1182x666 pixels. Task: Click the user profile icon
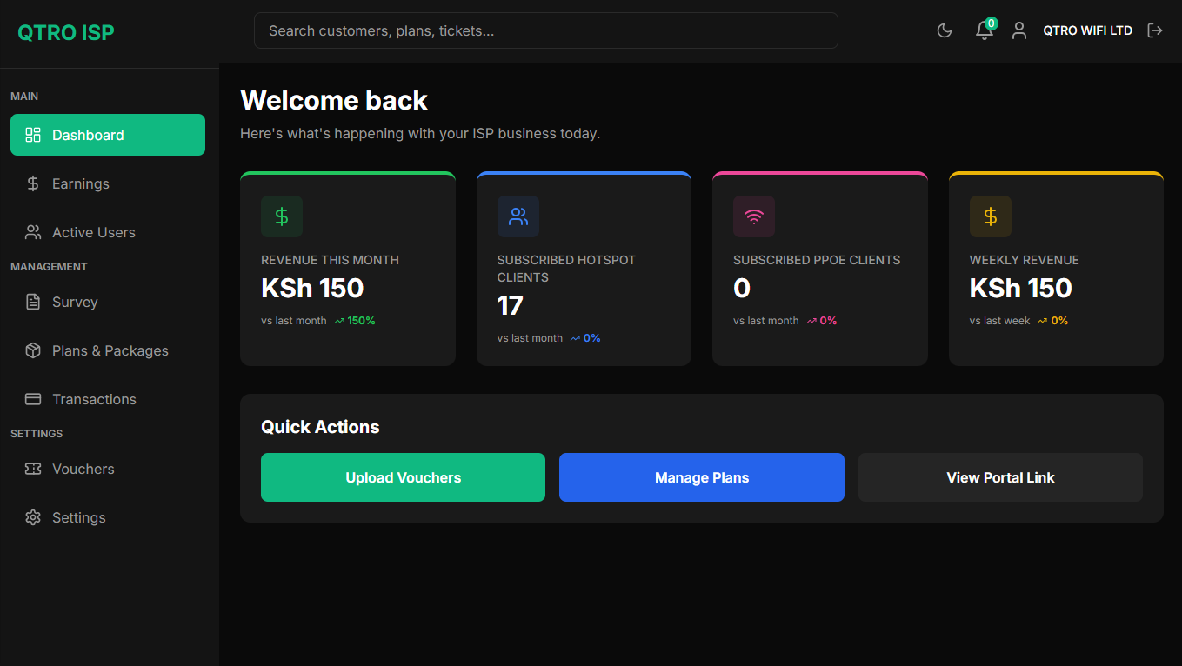coord(1018,30)
